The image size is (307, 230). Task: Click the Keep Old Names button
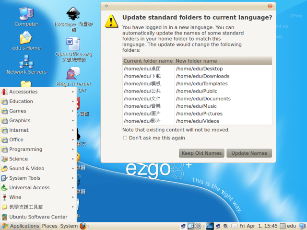click(x=201, y=153)
